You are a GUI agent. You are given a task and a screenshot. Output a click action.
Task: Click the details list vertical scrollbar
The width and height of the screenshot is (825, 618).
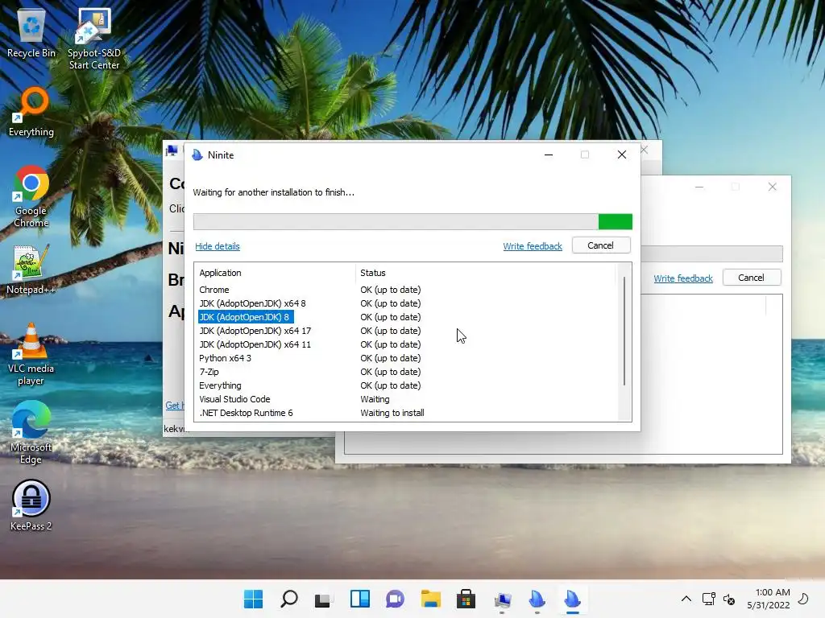(x=624, y=331)
